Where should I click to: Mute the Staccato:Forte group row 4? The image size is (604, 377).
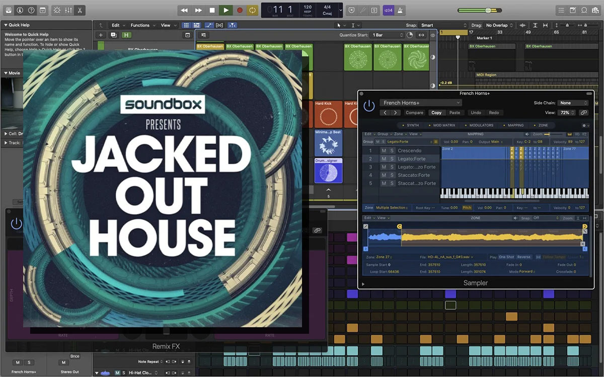point(384,175)
